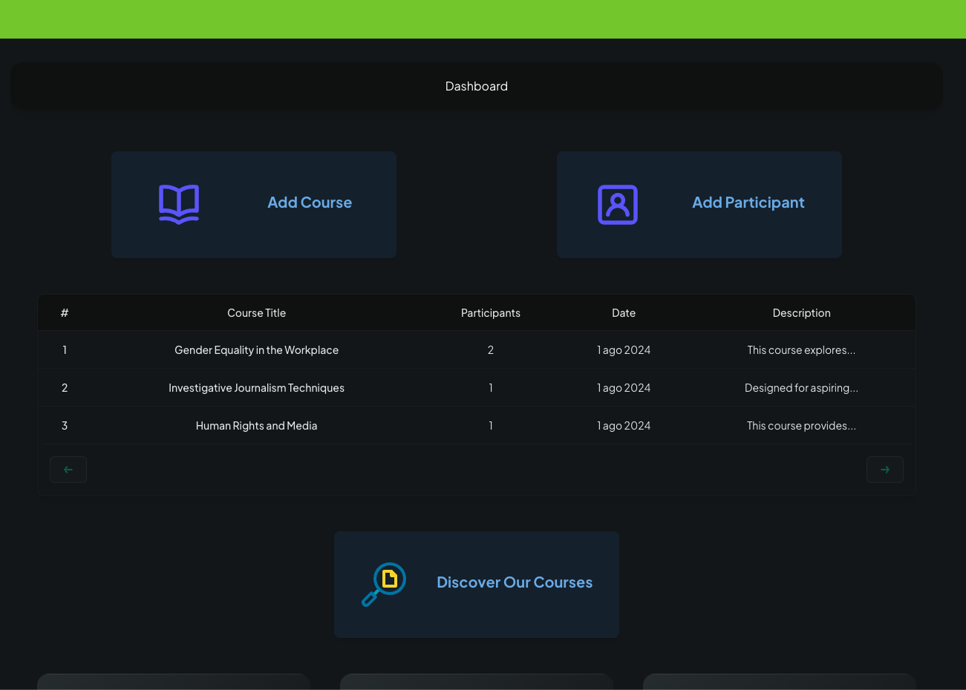Select the Add Participant person icon
Screen dimensions: 966x690
click(x=617, y=204)
